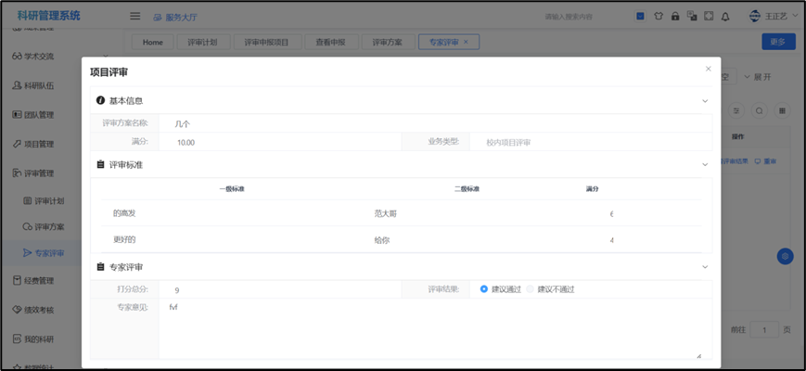Toggle fullscreen mode icon

click(x=708, y=16)
